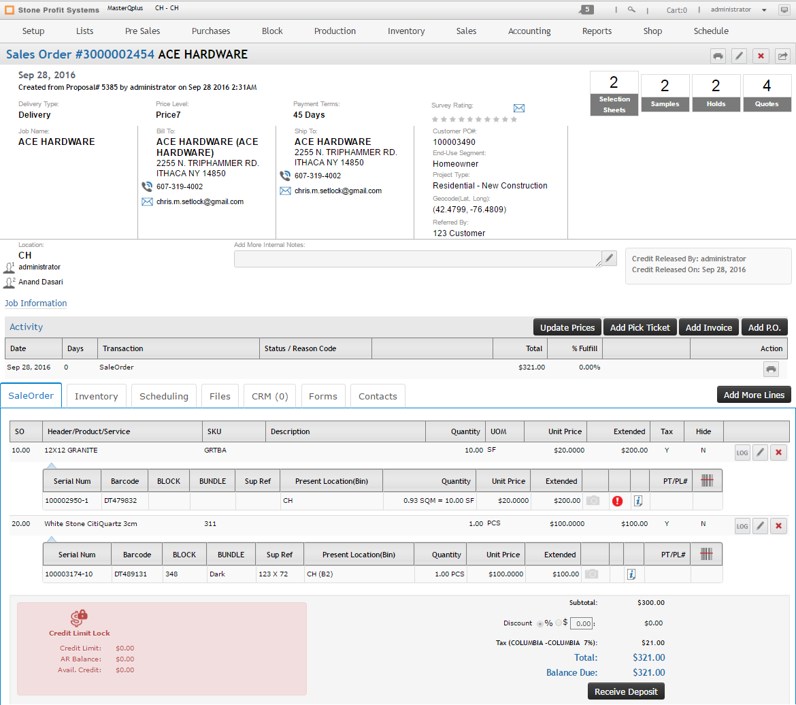Open info icon for serial 100003174-10
This screenshot has width=796, height=705.
click(x=631, y=574)
